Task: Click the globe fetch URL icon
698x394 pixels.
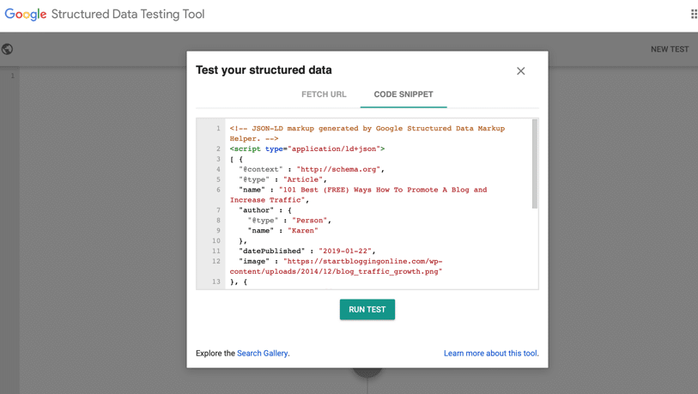Action: click(x=7, y=49)
